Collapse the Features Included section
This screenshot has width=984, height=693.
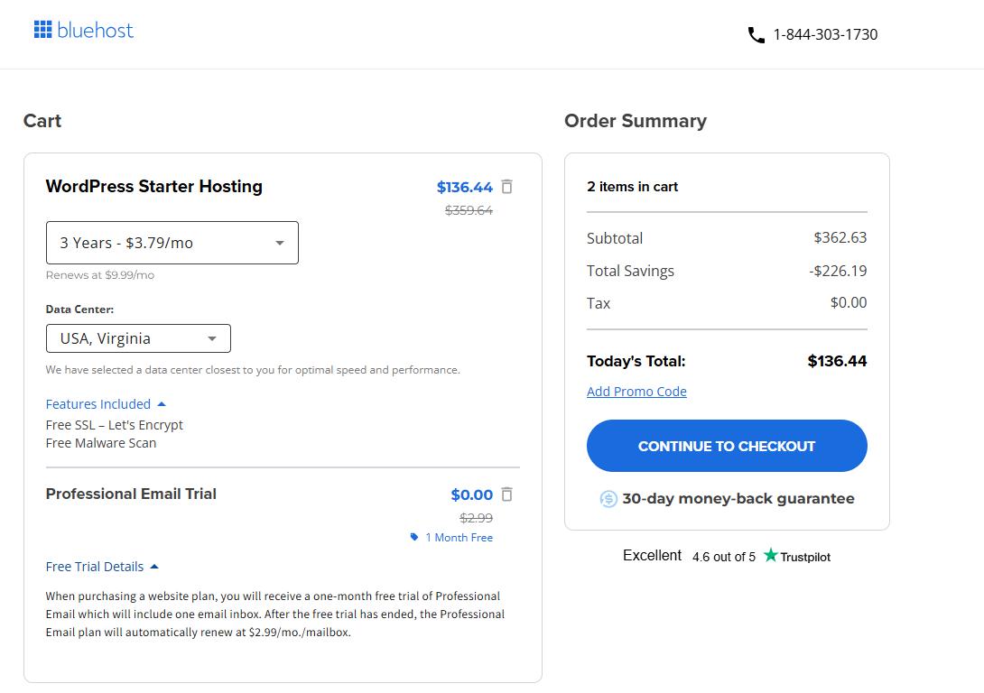pyautogui.click(x=106, y=404)
